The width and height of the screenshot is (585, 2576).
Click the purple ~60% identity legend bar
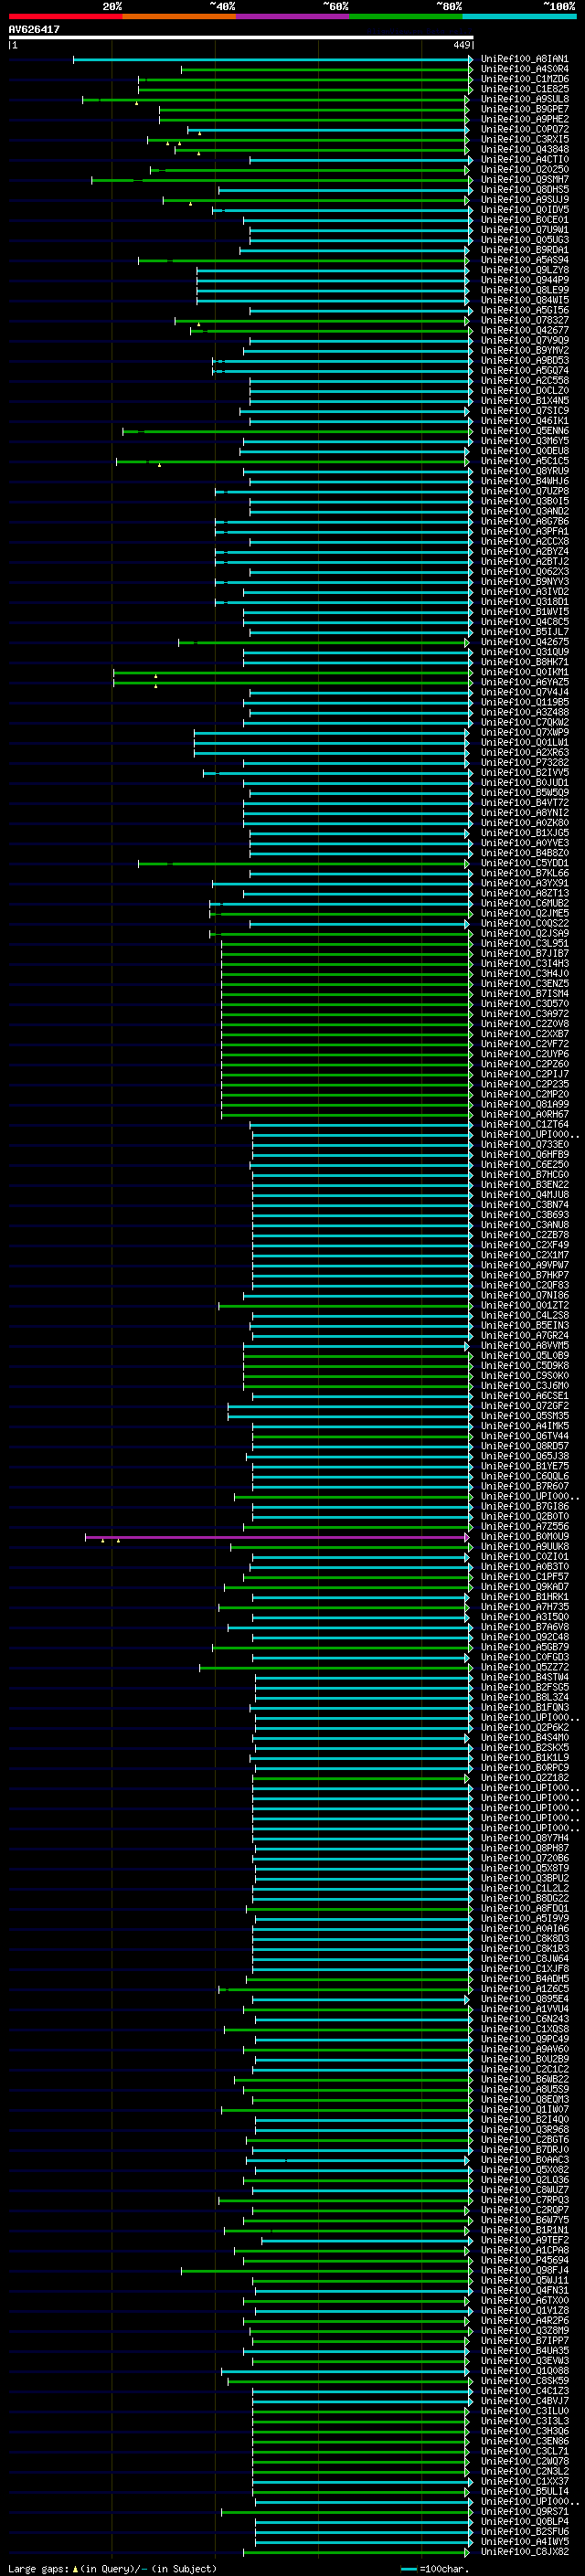292,16
